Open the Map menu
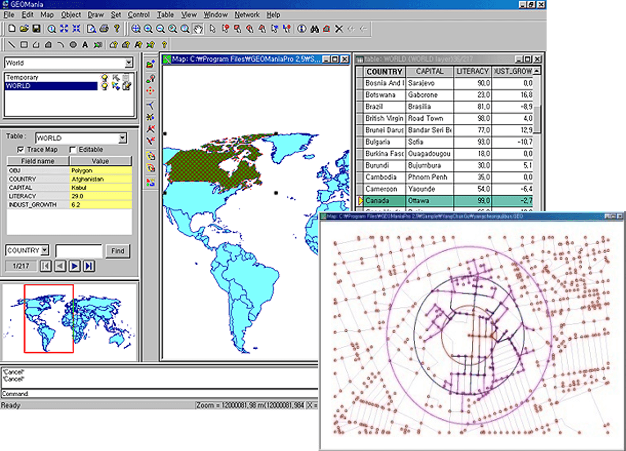 click(47, 15)
